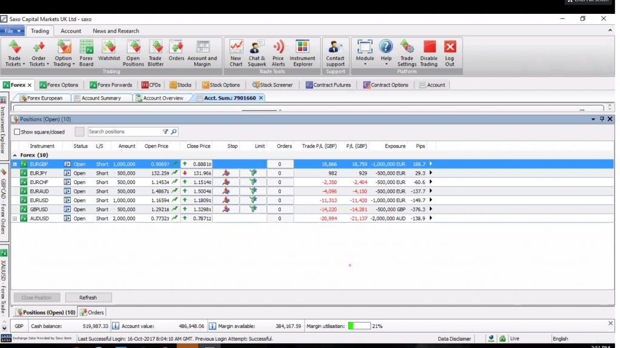Switch to Forex Options workspace tab
The image size is (620, 348).
59,85
